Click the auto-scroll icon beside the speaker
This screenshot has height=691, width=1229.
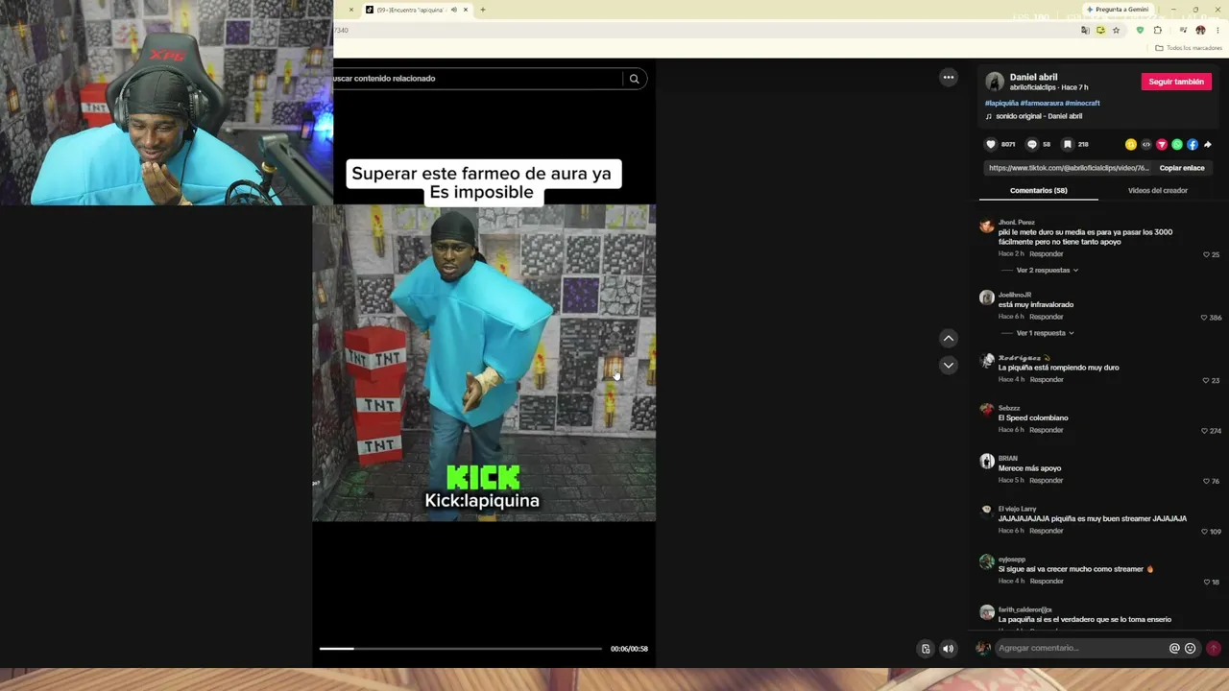(x=926, y=649)
